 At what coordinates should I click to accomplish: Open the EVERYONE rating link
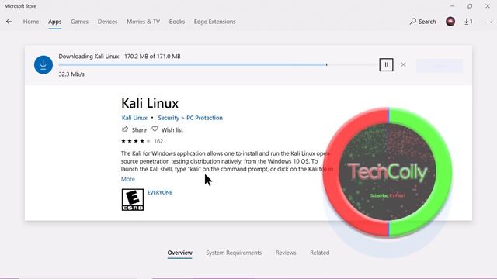click(160, 192)
